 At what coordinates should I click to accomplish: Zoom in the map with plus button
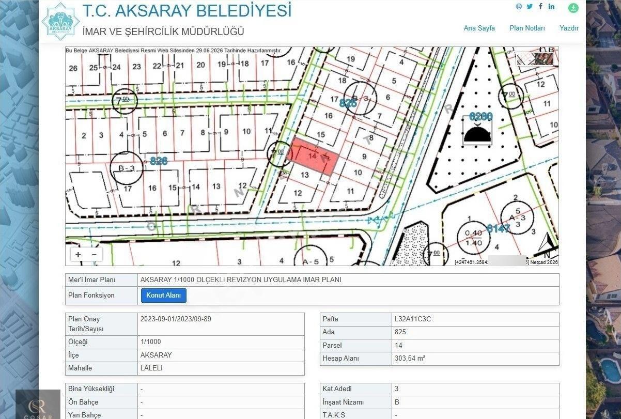(x=78, y=254)
